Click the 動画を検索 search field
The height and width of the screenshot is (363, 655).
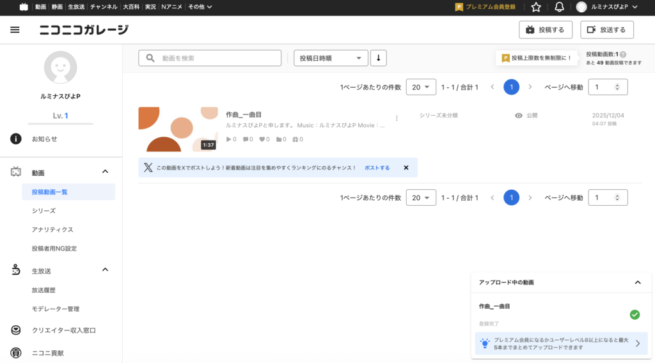210,58
